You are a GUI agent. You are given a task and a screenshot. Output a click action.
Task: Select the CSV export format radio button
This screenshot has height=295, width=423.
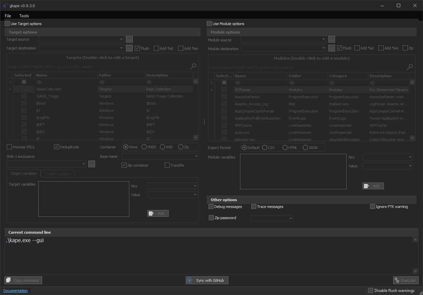(x=265, y=148)
